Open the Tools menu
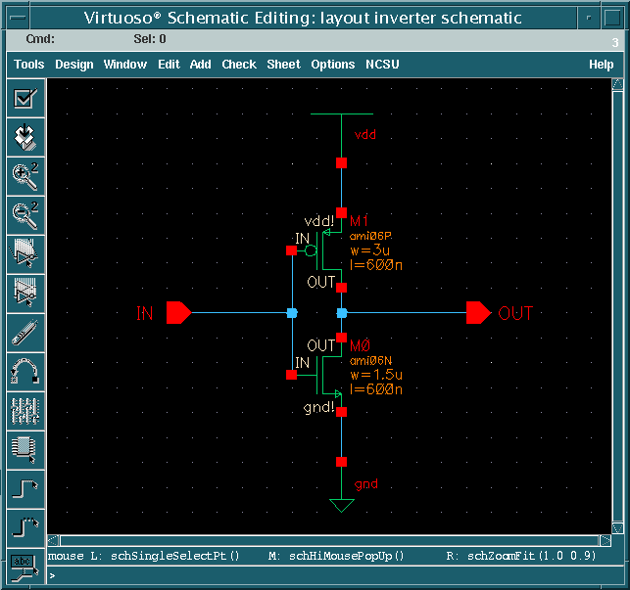Screen dimensions: 630x590 tap(29, 65)
